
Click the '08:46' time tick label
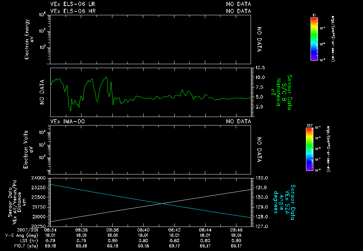236,230
